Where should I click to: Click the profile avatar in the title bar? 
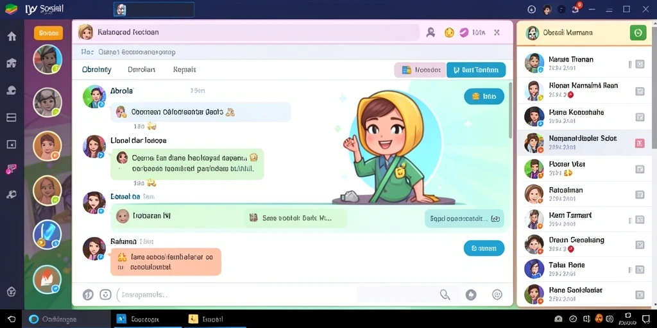click(x=547, y=9)
